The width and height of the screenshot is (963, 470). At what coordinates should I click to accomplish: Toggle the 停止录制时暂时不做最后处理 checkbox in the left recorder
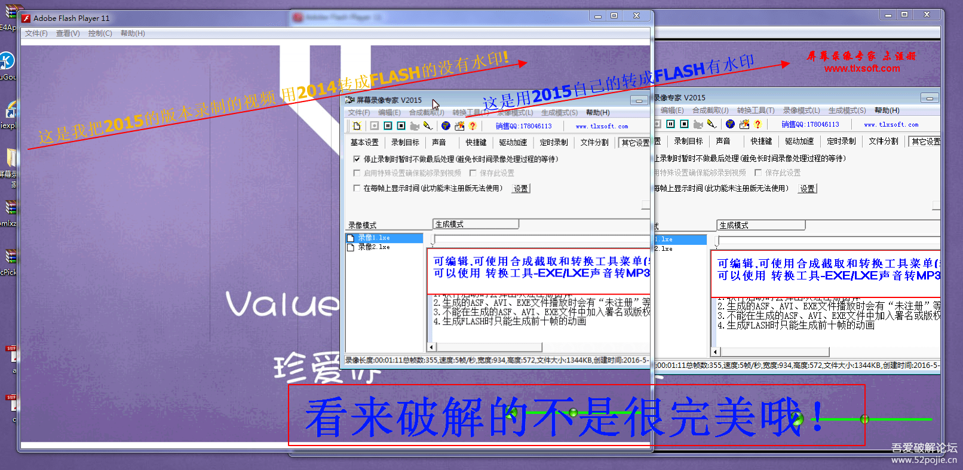tap(357, 159)
